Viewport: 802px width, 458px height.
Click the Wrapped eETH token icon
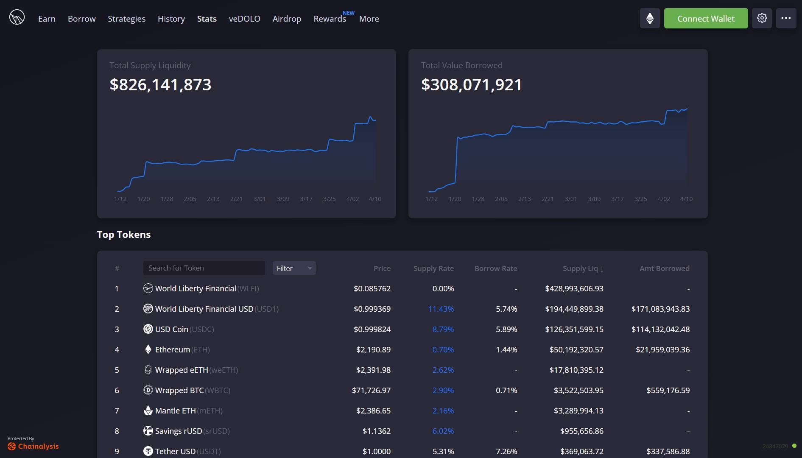point(148,370)
